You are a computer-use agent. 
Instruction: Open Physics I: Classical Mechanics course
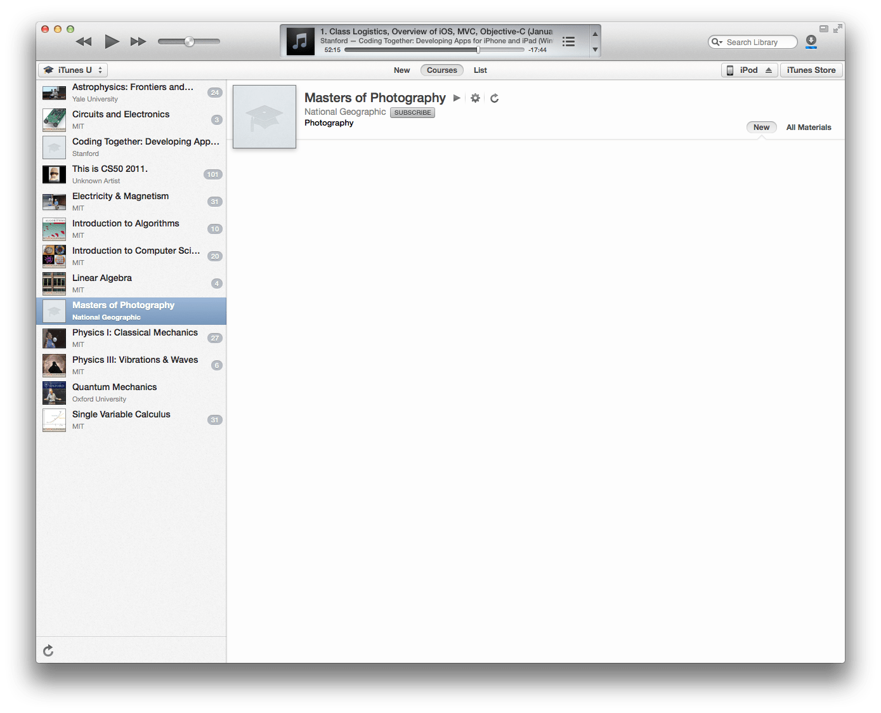[x=131, y=339]
